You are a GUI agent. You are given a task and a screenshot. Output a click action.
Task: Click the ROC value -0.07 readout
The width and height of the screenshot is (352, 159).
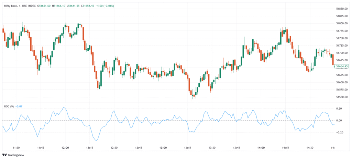20,106
